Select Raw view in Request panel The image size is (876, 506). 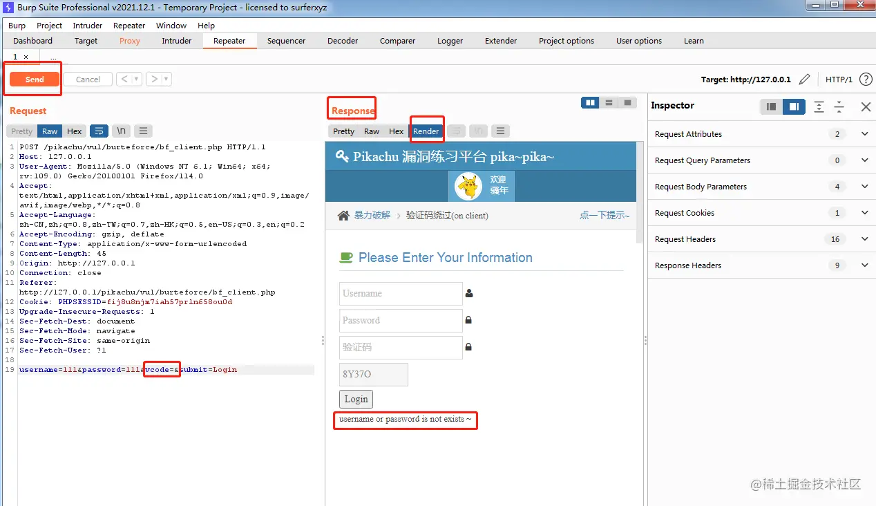click(50, 131)
